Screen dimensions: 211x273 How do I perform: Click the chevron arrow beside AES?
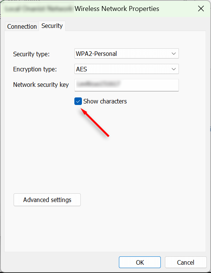tap(174, 69)
